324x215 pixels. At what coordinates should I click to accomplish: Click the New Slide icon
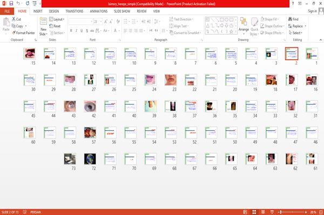coord(43,22)
